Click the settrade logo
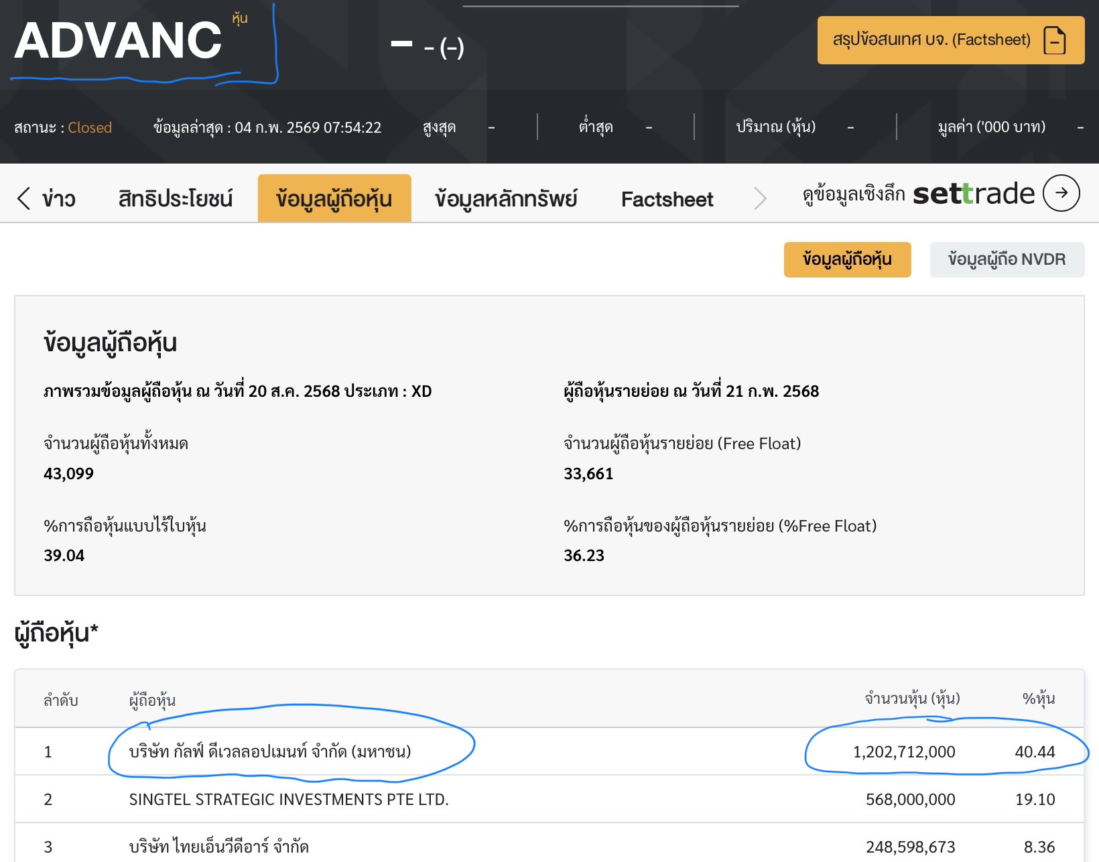The width and height of the screenshot is (1099, 862). (x=974, y=194)
